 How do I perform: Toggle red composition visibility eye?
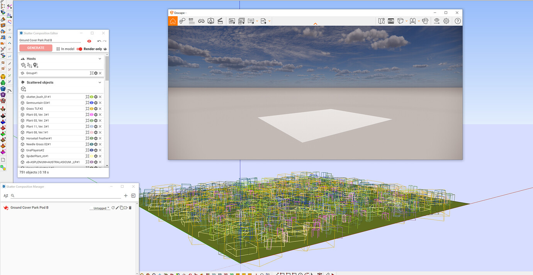[89, 41]
